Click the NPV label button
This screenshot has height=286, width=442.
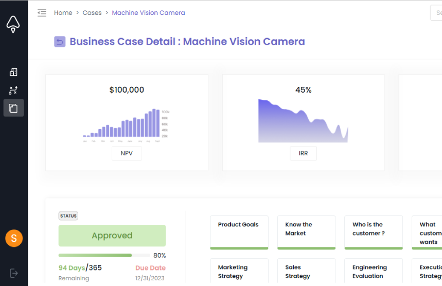point(127,153)
